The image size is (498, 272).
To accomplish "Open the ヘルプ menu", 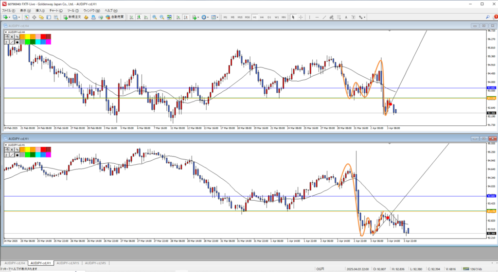I will click(x=111, y=11).
